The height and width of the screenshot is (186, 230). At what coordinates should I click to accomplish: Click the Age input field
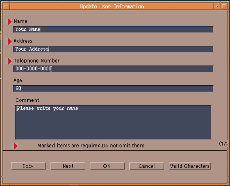pos(113,88)
